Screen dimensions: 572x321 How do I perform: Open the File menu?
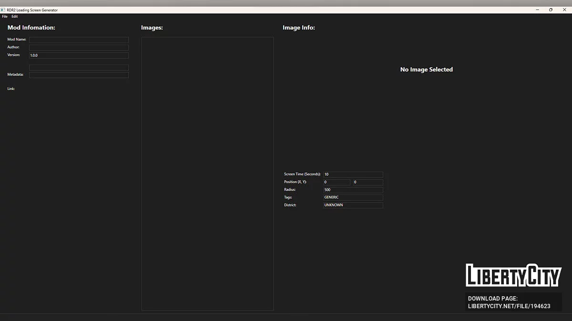tap(5, 17)
